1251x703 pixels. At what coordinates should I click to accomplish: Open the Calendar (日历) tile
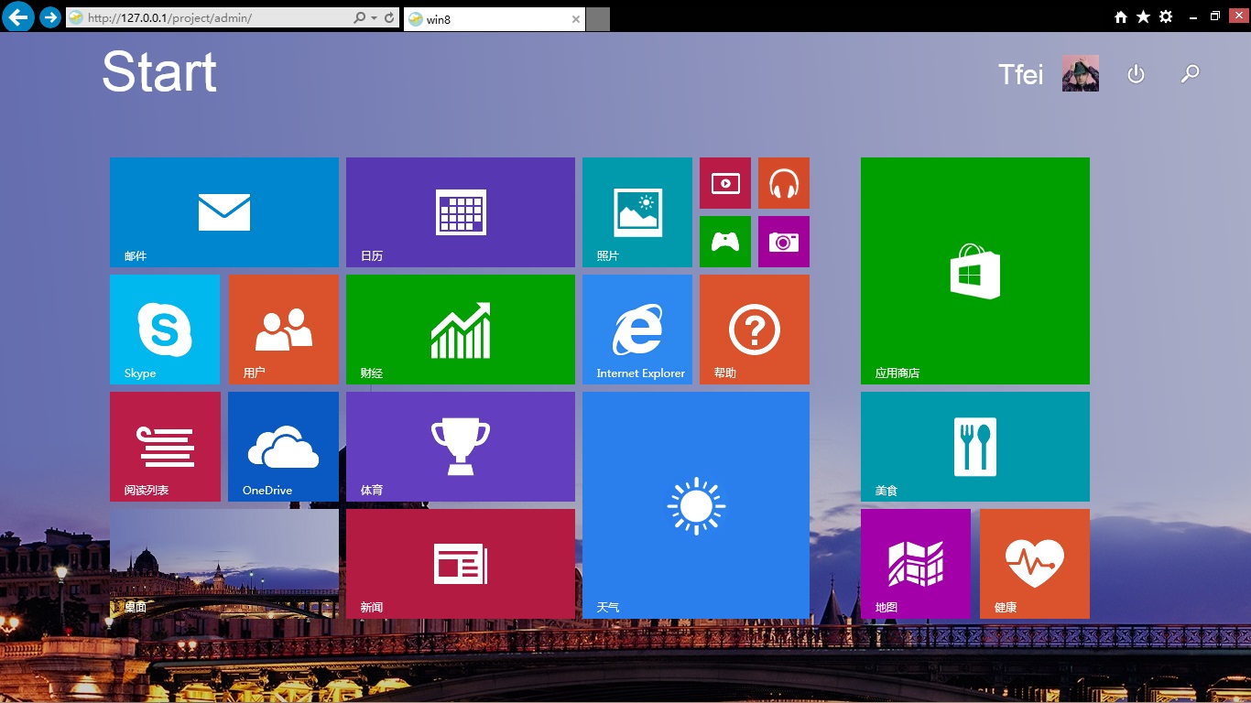(x=461, y=212)
